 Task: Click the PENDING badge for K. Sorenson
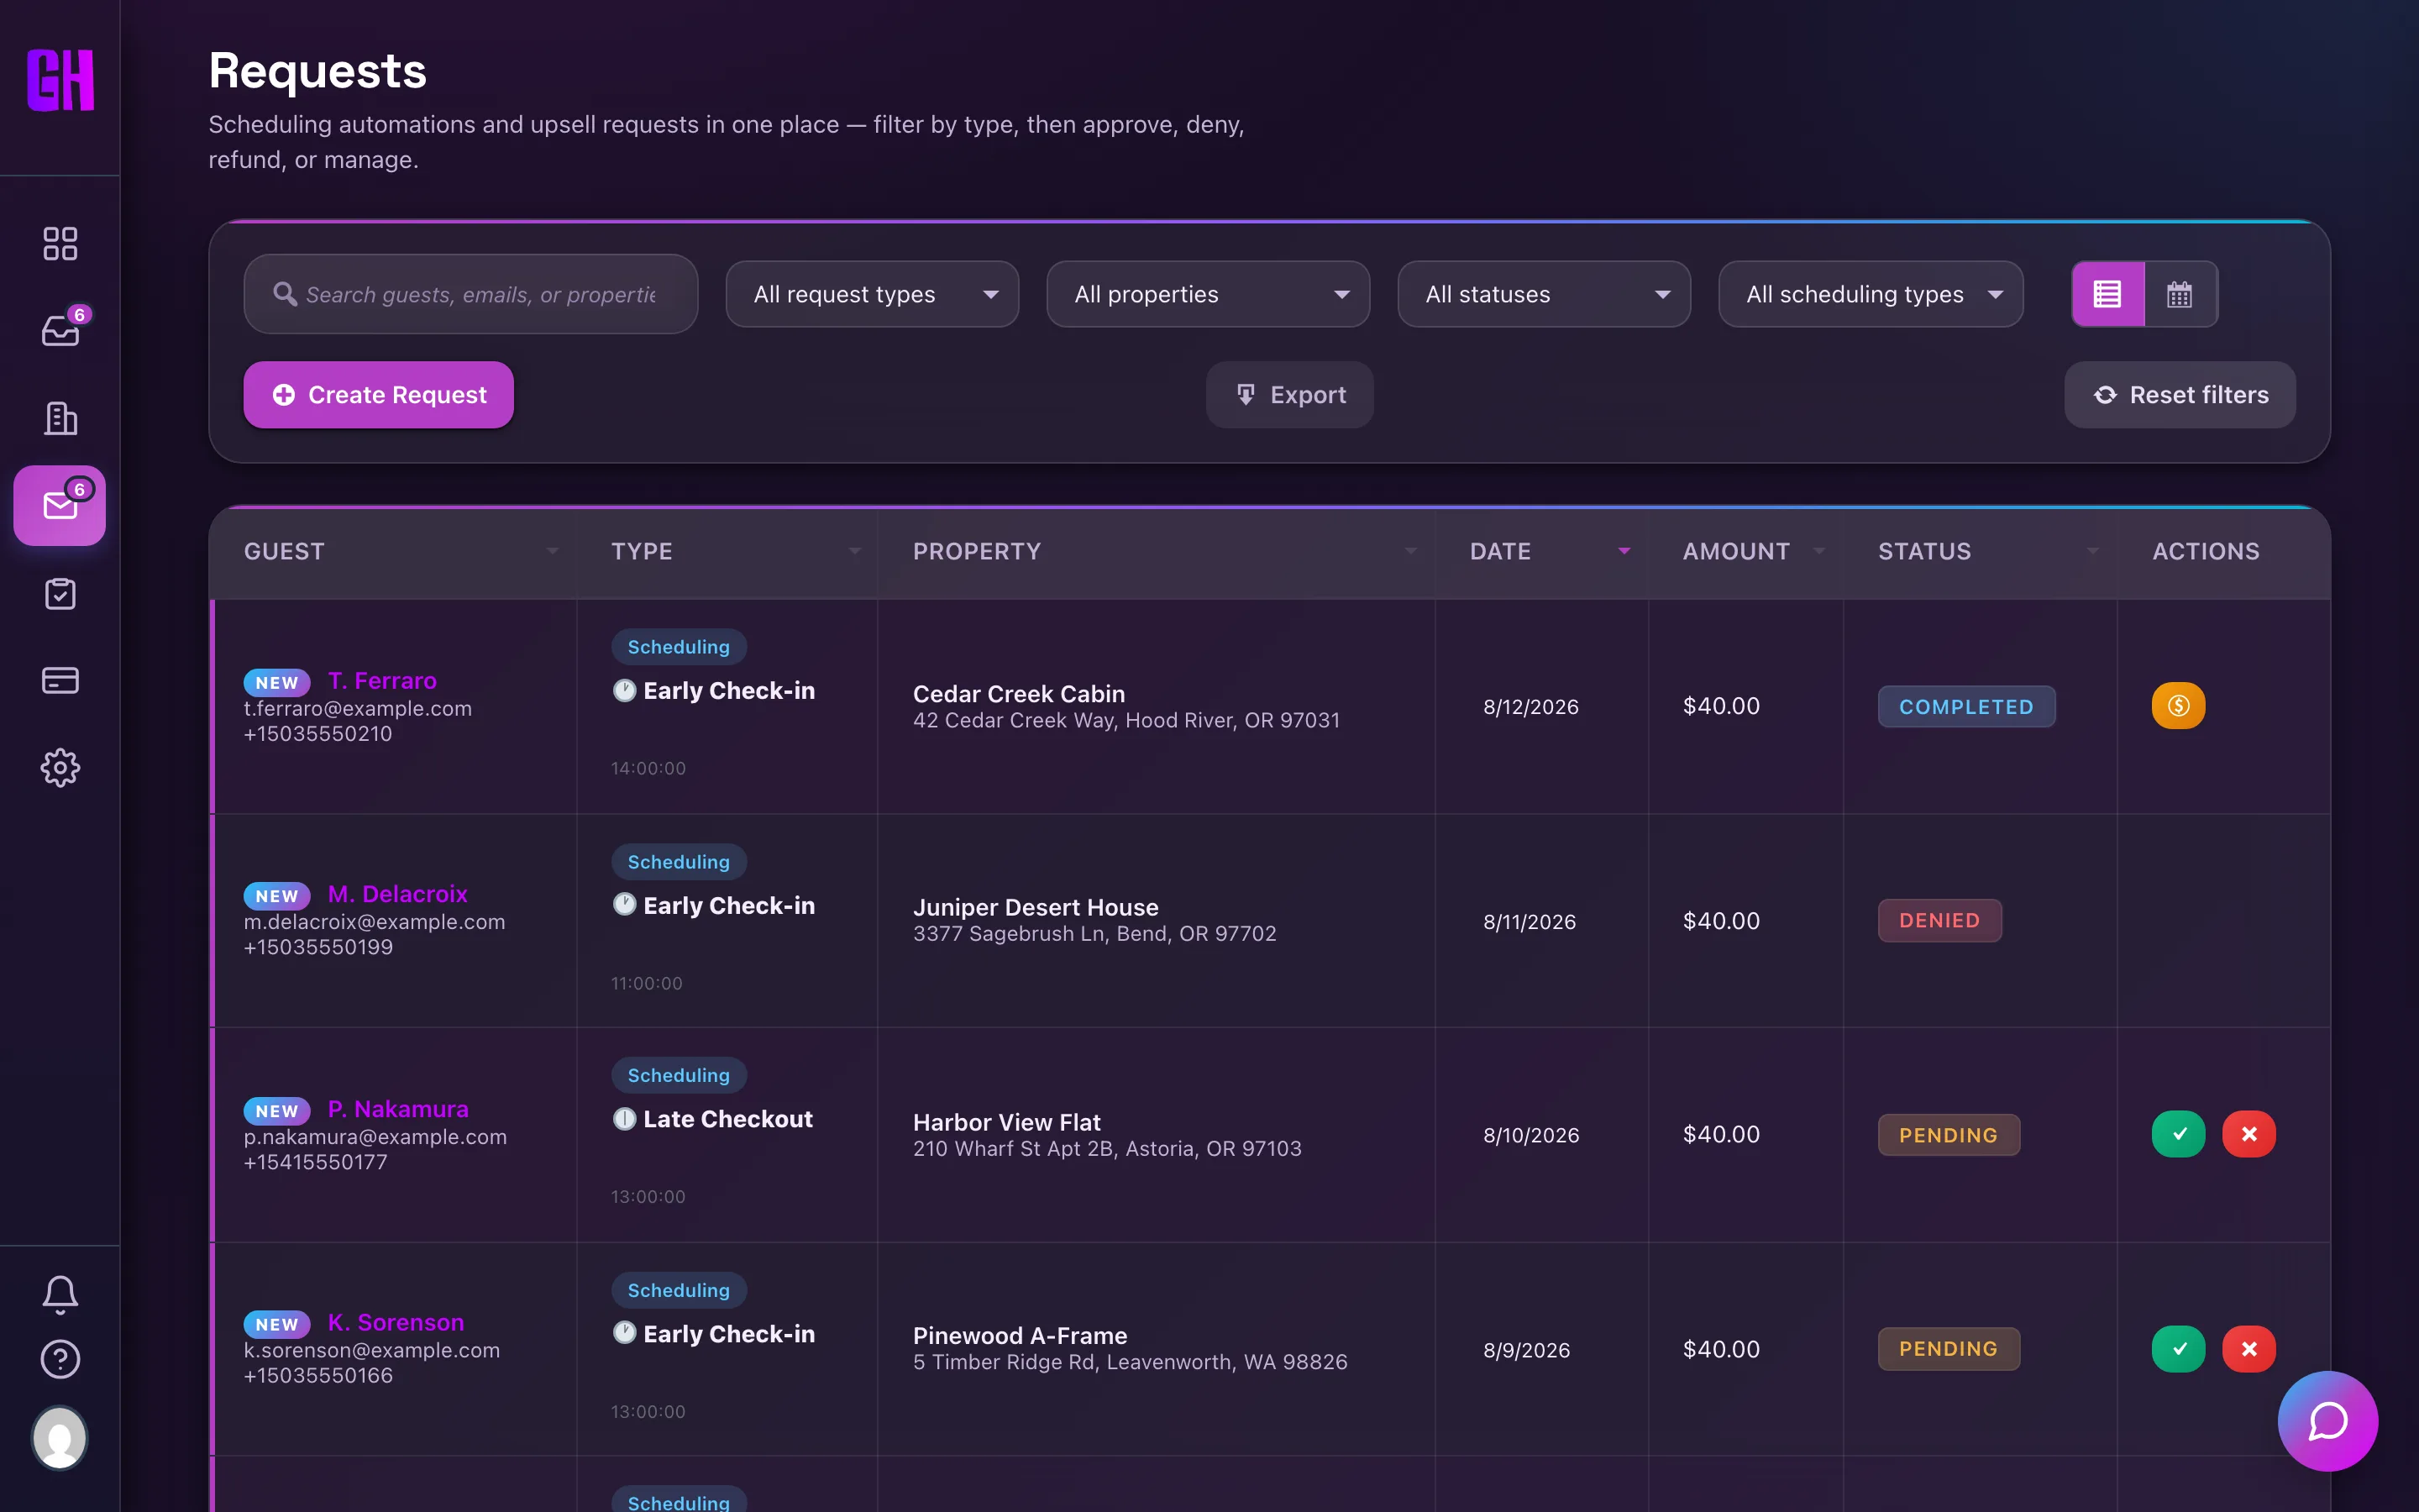tap(1948, 1349)
